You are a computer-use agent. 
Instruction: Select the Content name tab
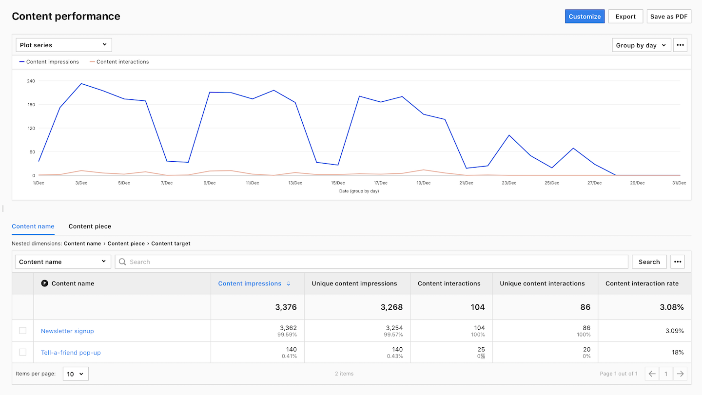coord(33,226)
